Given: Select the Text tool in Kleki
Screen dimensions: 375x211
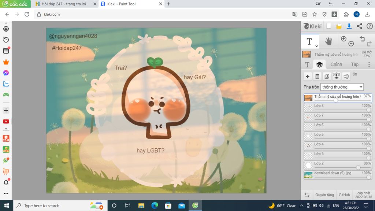Looking at the screenshot, I should coord(309,41).
